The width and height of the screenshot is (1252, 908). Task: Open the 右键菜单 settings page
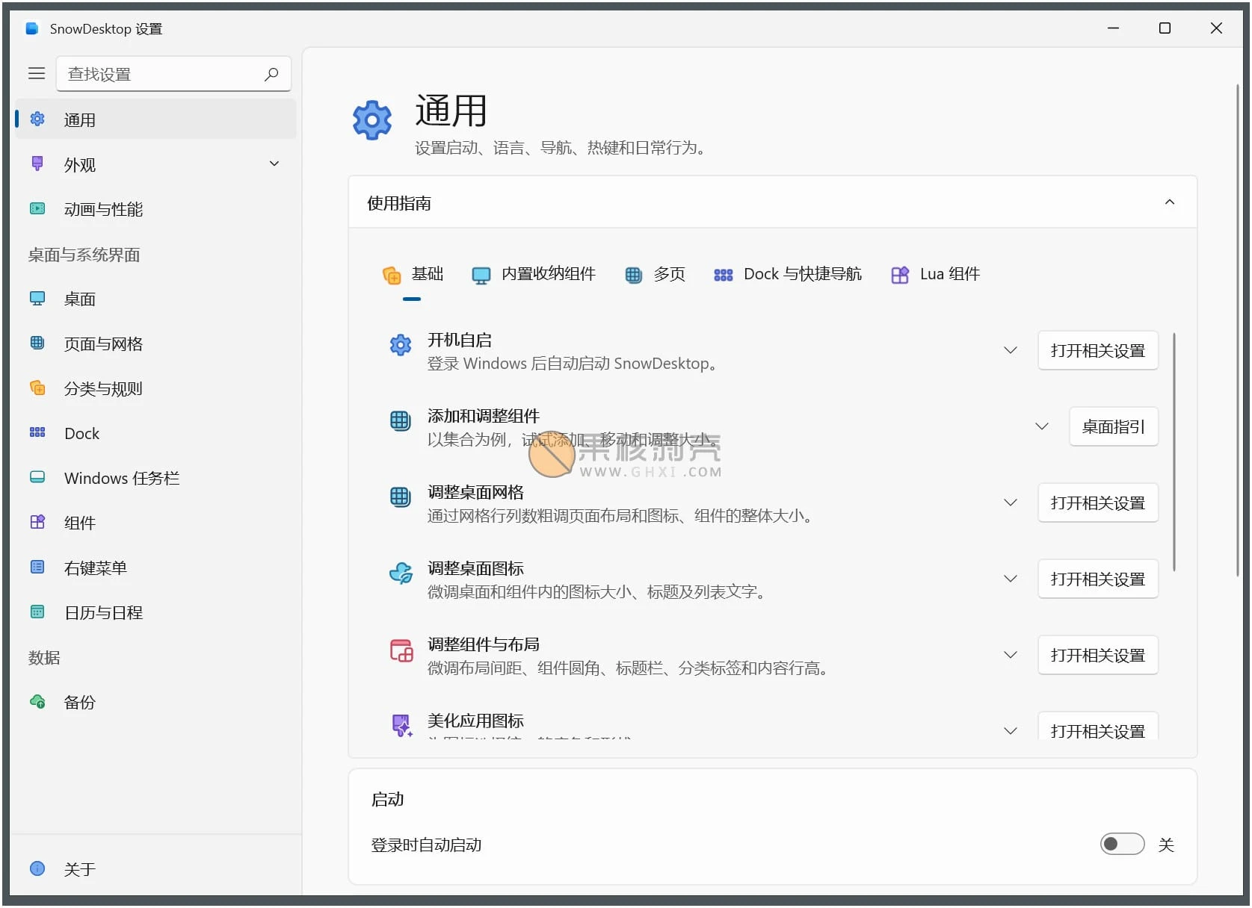(x=155, y=567)
